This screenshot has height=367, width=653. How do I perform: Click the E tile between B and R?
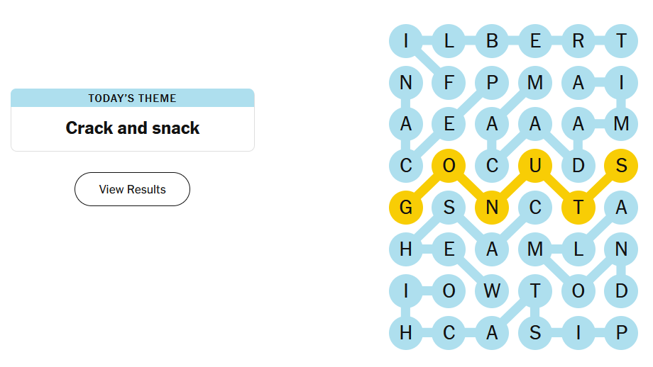(x=535, y=41)
